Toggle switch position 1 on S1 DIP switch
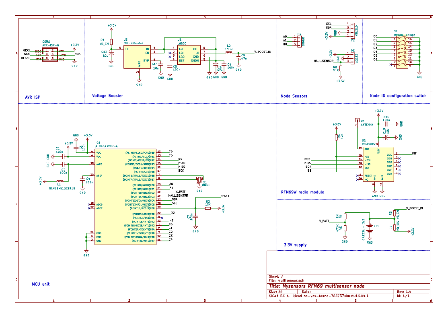448x317 pixels. point(402,38)
